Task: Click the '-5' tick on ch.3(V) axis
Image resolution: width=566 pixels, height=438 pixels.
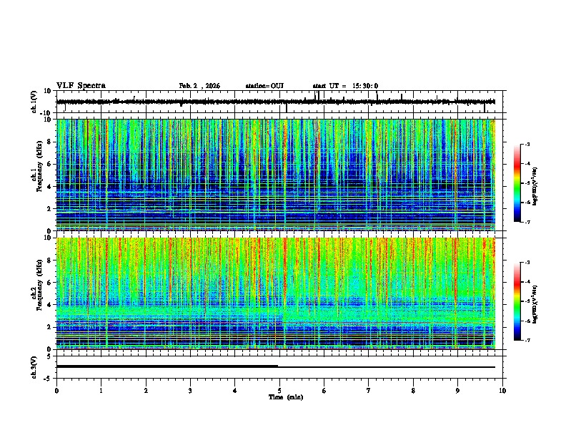Action: pos(49,379)
